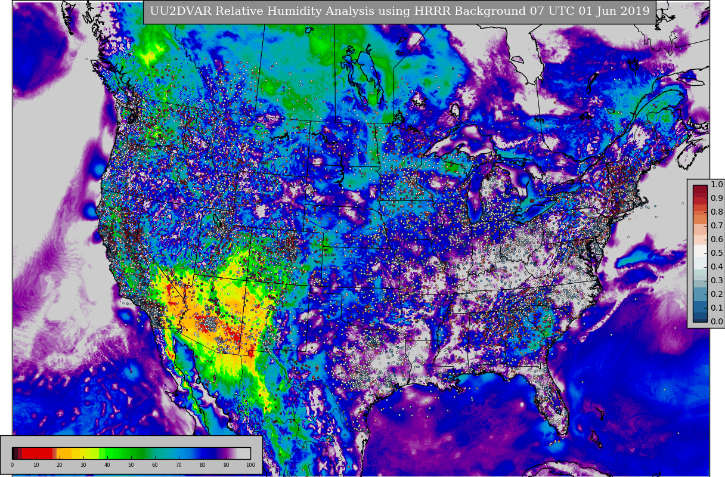725x477 pixels.
Task: Click the 40 tick label on humidity colorbar
Action: [107, 465]
